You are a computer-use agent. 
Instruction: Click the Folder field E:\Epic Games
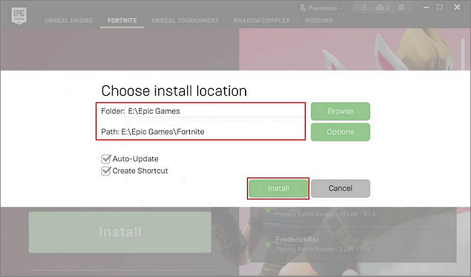pos(214,111)
